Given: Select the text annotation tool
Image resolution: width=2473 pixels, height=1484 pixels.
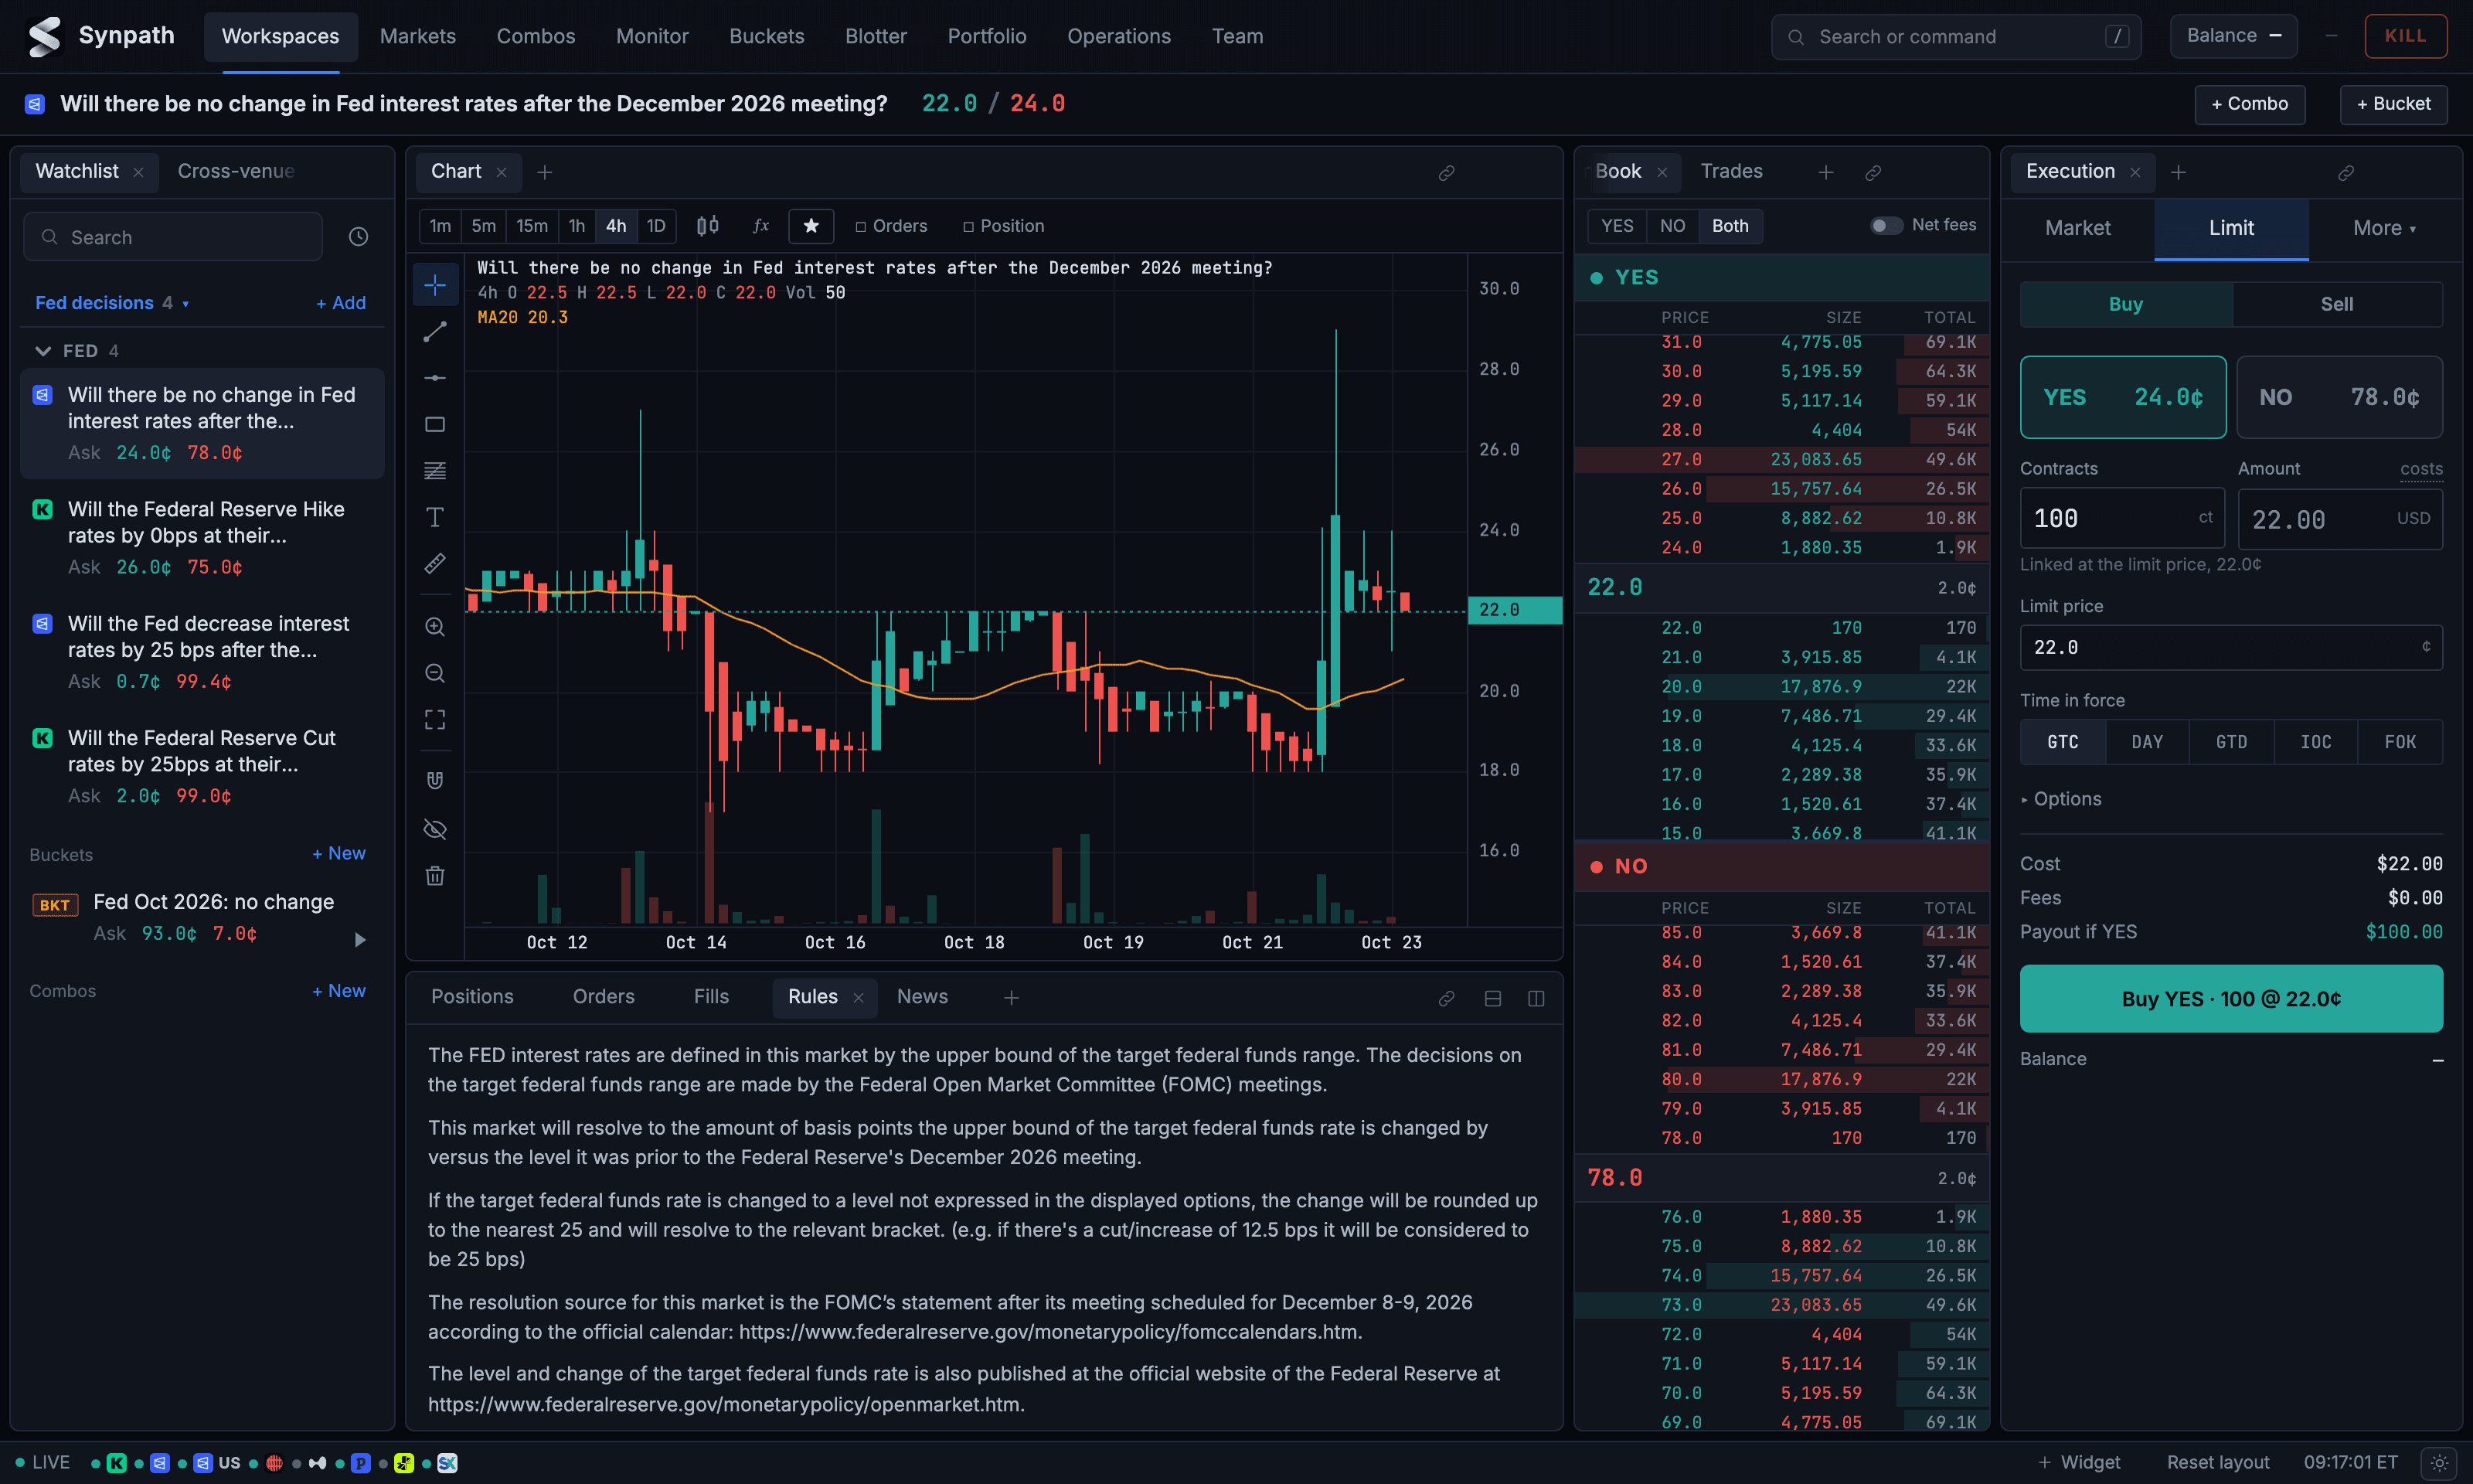Looking at the screenshot, I should pyautogui.click(x=435, y=517).
